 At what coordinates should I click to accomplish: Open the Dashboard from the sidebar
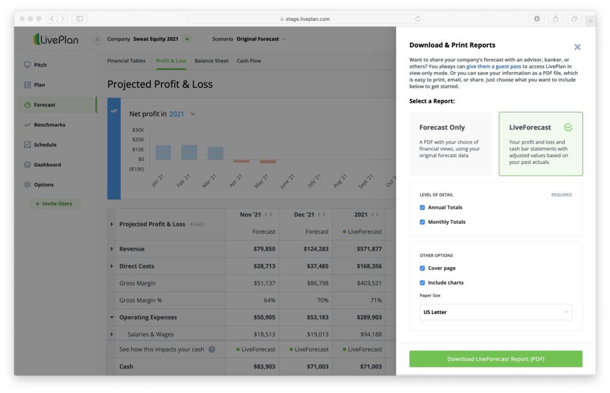click(47, 165)
